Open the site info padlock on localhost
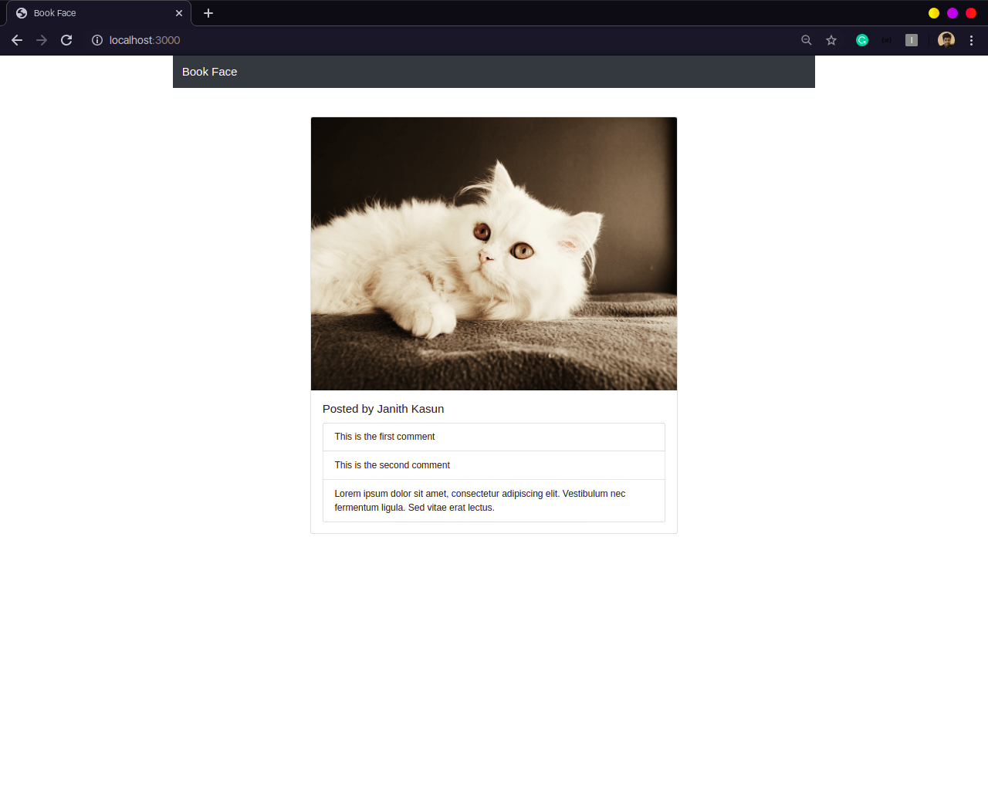 (x=96, y=40)
